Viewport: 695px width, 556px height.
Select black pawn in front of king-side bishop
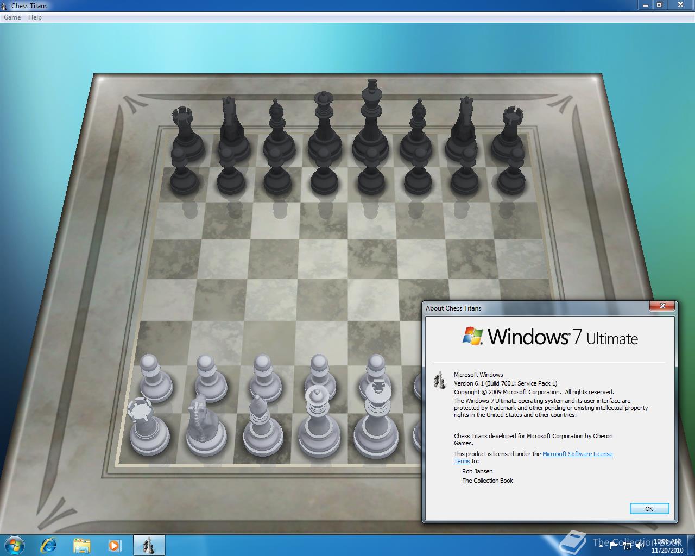tap(418, 171)
